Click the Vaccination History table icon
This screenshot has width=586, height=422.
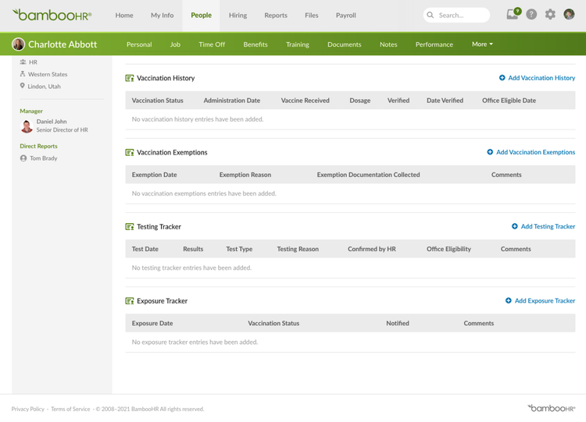click(129, 78)
